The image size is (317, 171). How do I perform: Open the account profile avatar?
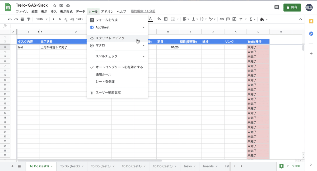point(309,7)
